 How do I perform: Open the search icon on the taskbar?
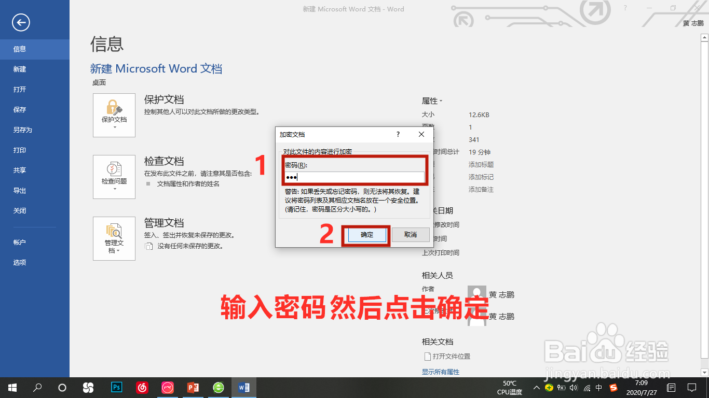[37, 387]
